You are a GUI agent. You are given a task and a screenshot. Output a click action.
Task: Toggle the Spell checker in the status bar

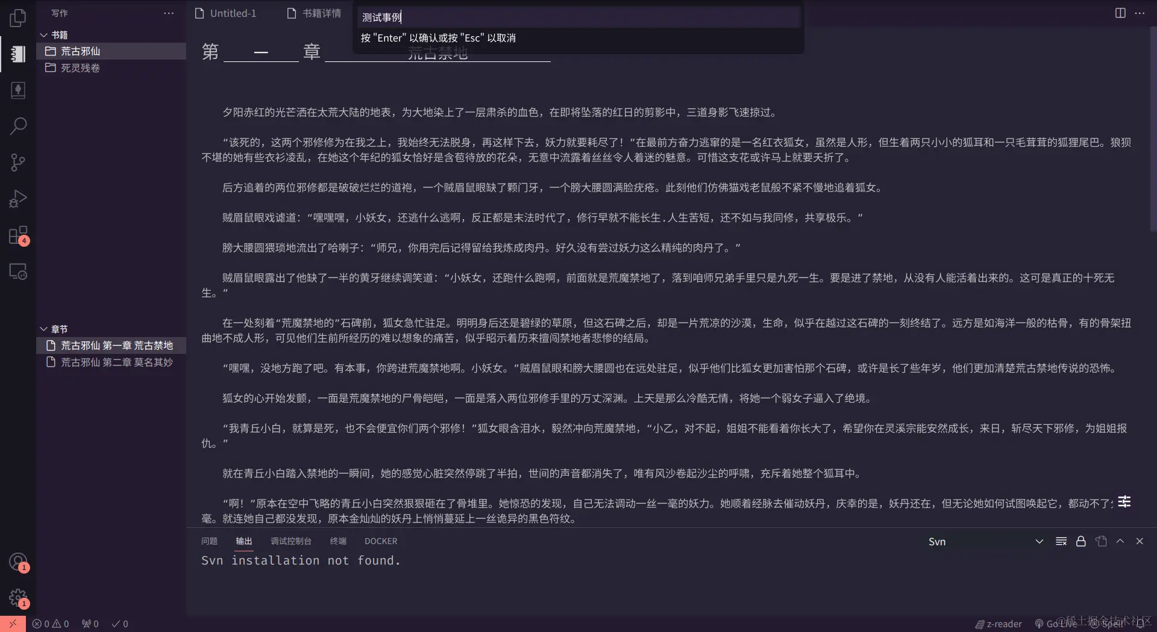(x=1109, y=624)
